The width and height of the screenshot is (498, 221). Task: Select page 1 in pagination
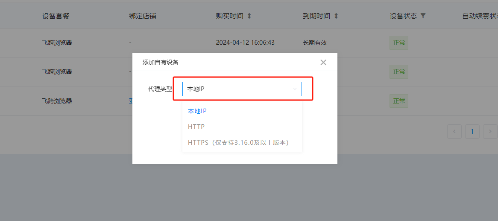(x=472, y=132)
